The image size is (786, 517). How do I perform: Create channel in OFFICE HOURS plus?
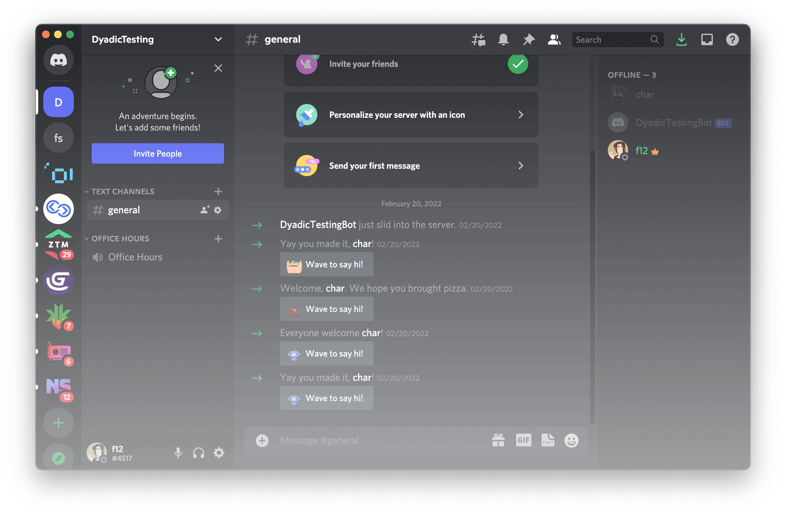coord(218,239)
